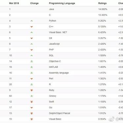Click the Weibo logo watermark

(x=111, y=119)
